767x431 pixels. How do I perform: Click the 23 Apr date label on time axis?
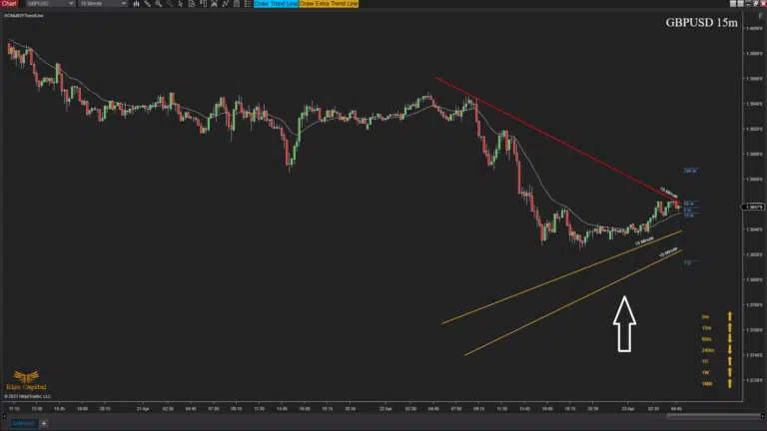click(628, 408)
